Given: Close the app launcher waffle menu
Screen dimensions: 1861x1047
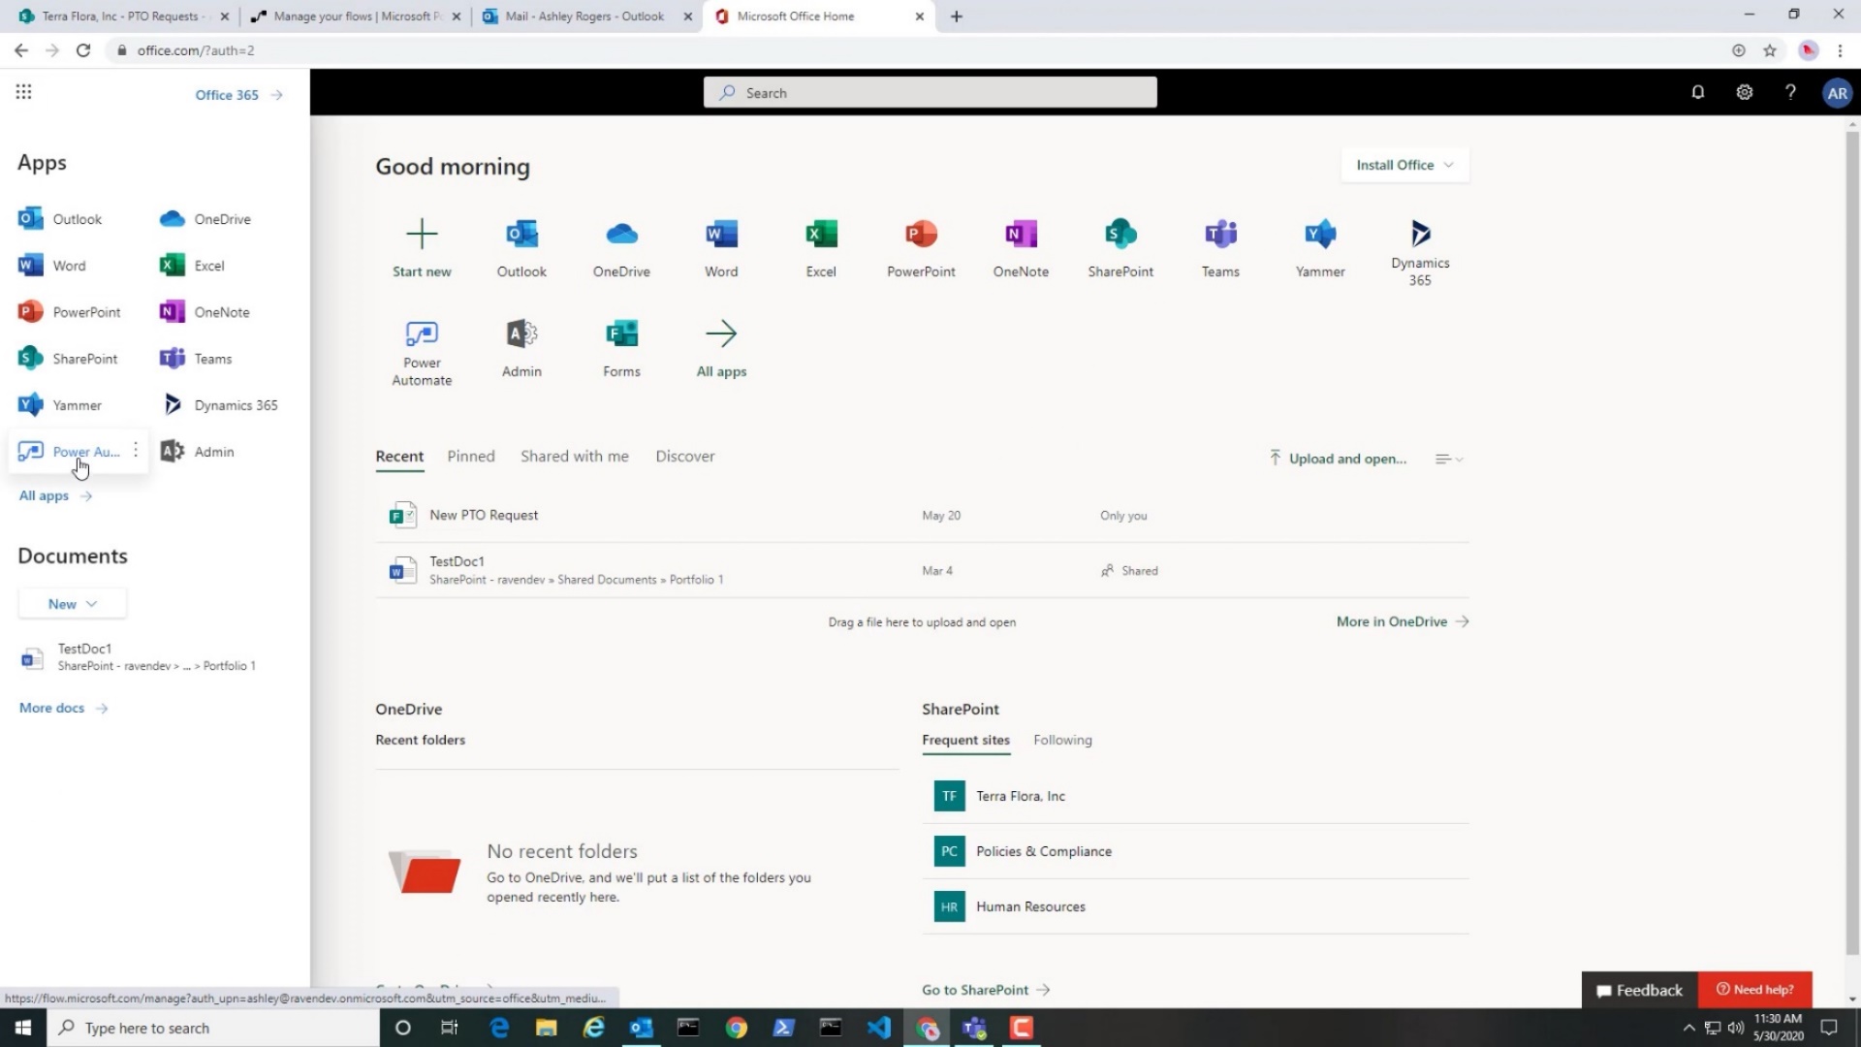Looking at the screenshot, I should [23, 92].
